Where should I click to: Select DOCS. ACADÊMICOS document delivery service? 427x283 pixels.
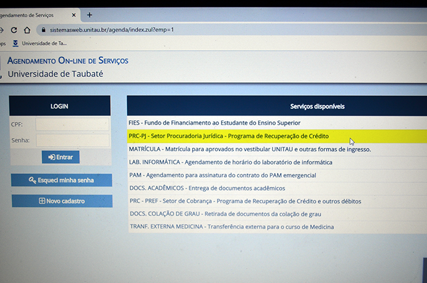pos(207,188)
